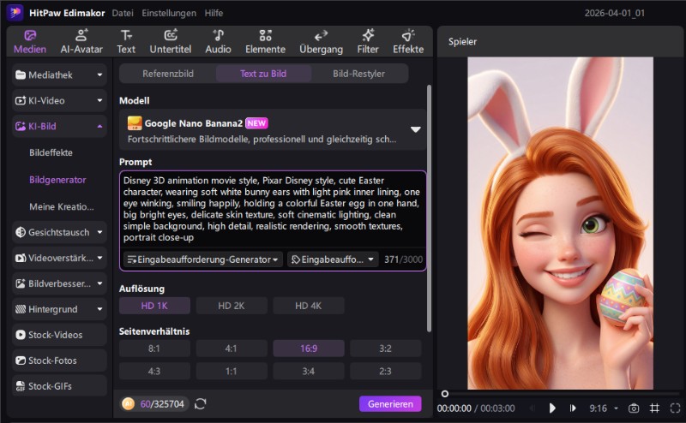Click inside the Prompt text field
The width and height of the screenshot is (686, 423).
[272, 210]
